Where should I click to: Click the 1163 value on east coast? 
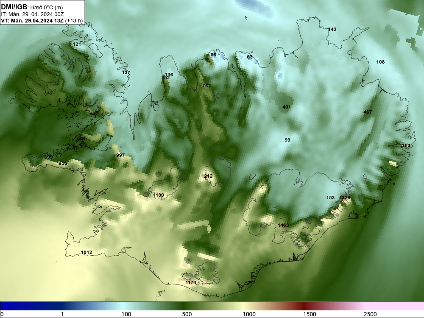click(x=405, y=145)
